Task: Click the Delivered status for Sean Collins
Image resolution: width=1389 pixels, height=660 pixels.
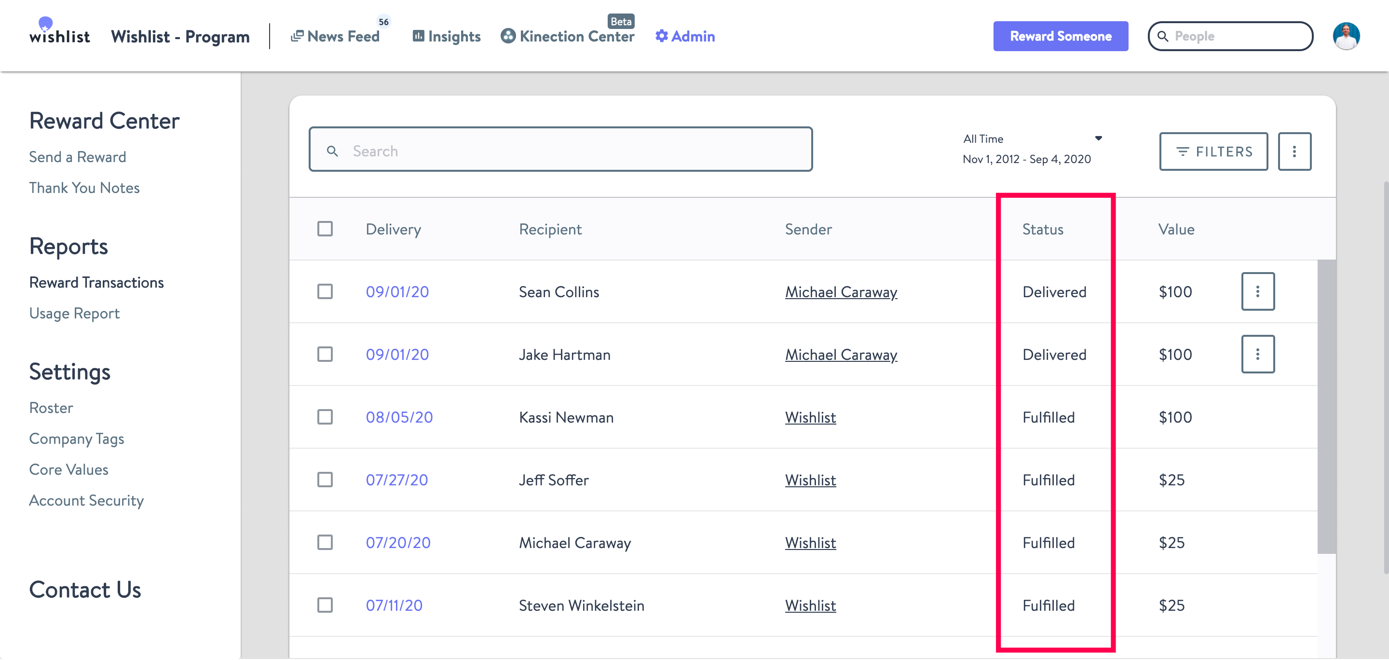Action: coord(1054,292)
